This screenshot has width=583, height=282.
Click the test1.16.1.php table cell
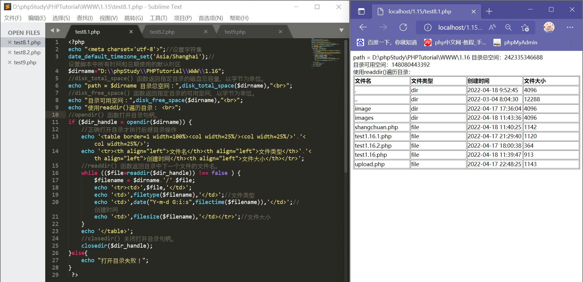[382, 136]
